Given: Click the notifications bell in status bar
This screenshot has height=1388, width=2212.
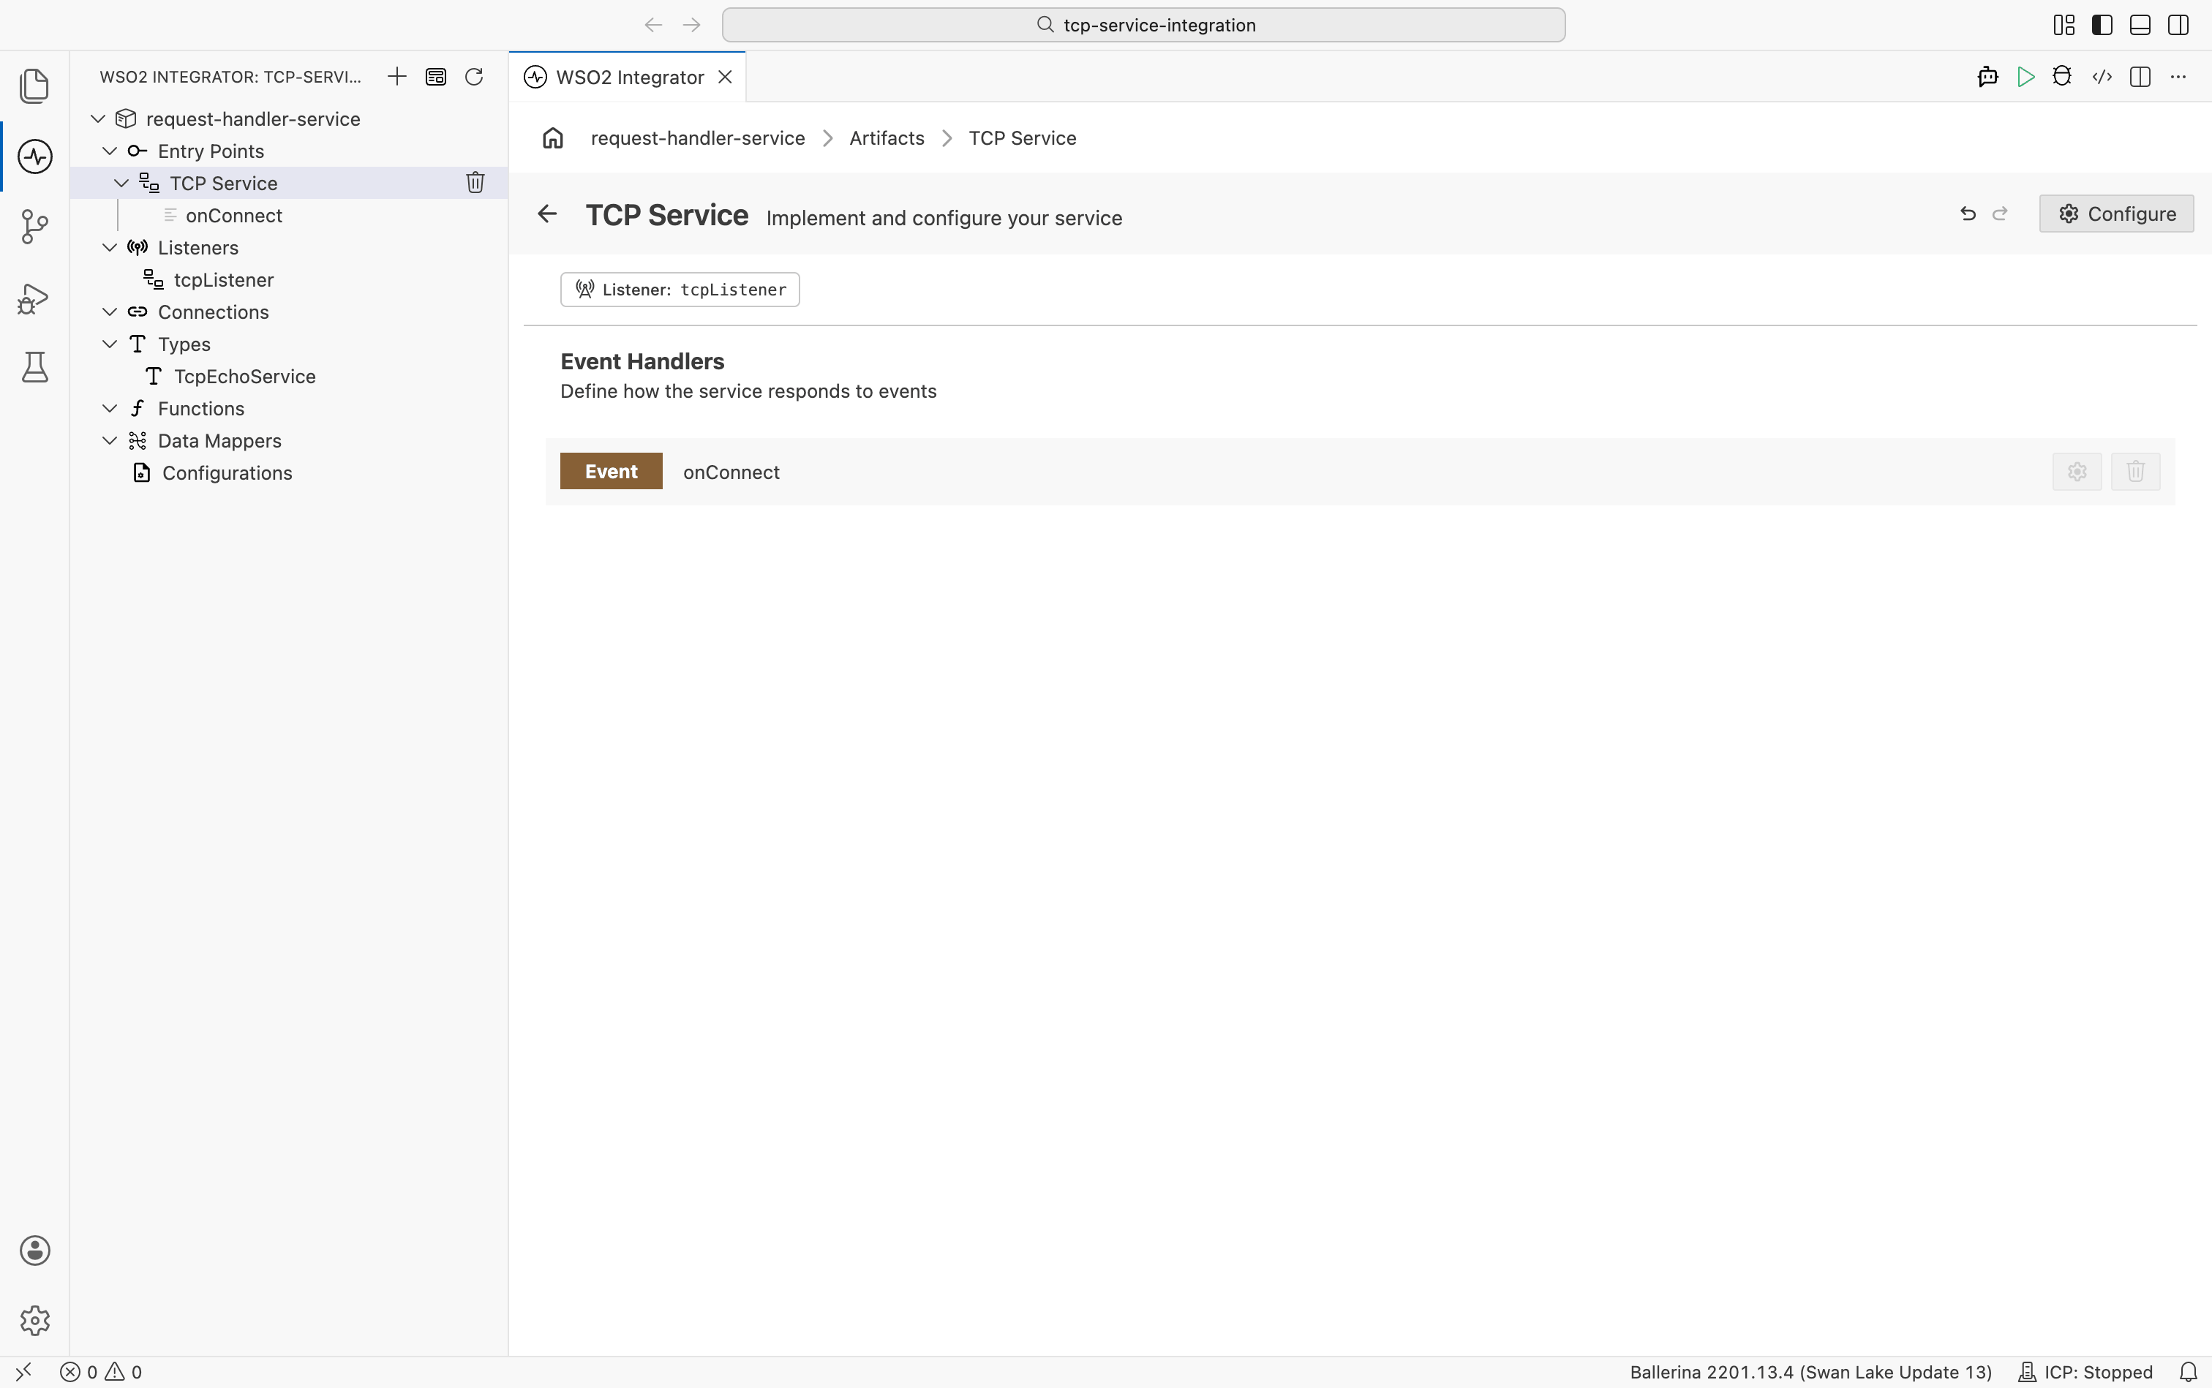Looking at the screenshot, I should pyautogui.click(x=2189, y=1371).
